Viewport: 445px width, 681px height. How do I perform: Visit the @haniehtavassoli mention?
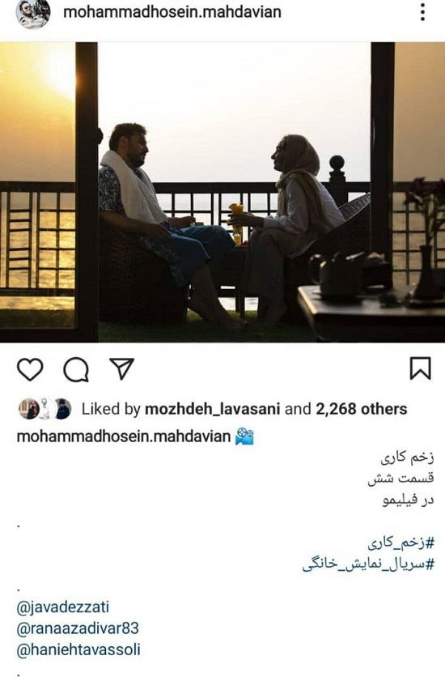pyautogui.click(x=78, y=650)
